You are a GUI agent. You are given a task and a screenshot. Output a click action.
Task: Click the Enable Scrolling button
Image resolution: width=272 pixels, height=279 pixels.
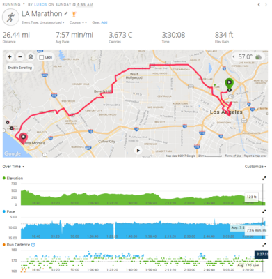(x=20, y=68)
